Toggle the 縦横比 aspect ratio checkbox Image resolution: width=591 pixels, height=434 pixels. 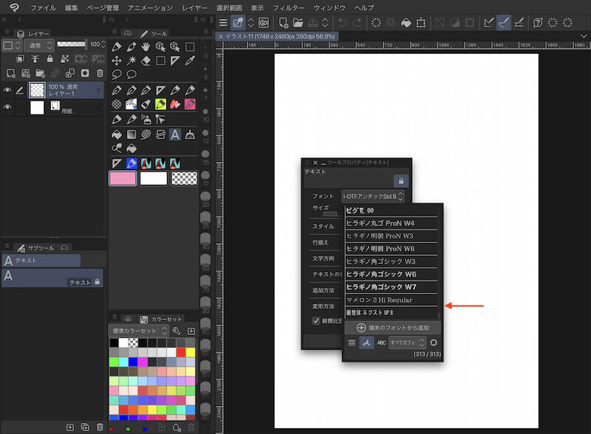pos(316,320)
